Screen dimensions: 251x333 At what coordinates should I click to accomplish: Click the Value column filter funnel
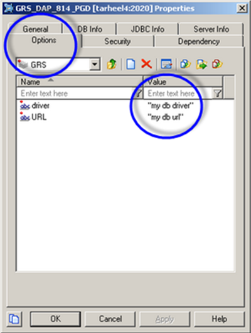[x=218, y=93]
